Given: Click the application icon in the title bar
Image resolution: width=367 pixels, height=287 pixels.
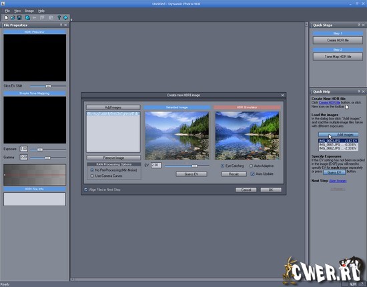Looking at the screenshot, I should point(3,3).
